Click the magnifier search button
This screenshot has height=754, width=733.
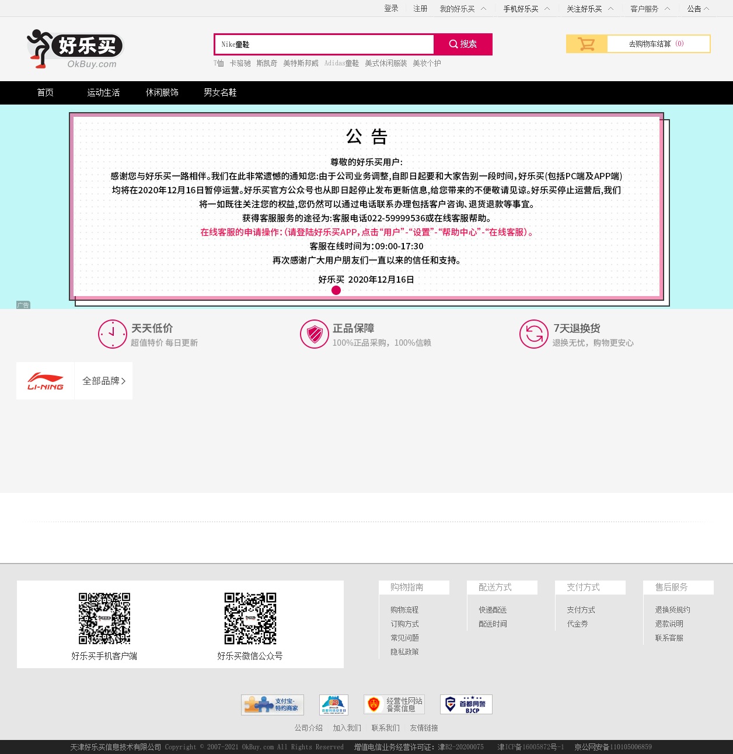(x=463, y=44)
